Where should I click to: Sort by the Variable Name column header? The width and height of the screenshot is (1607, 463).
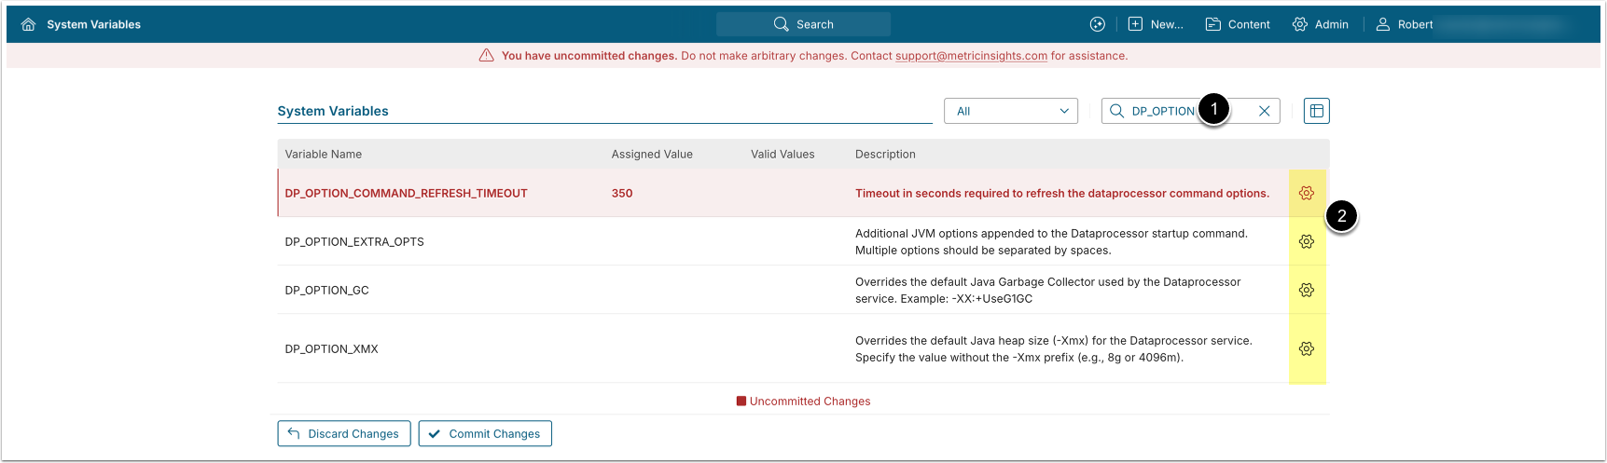click(x=324, y=154)
